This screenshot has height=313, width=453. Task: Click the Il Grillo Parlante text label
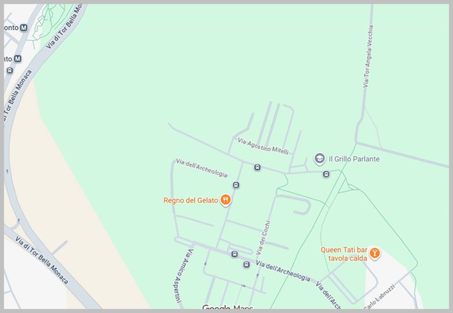[354, 159]
